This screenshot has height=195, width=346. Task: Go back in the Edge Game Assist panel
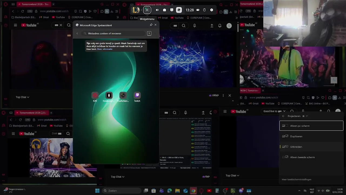(77, 34)
